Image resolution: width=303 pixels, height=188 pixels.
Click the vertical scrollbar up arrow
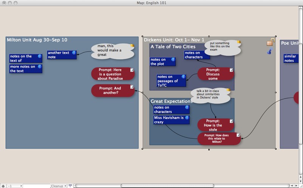300,177
